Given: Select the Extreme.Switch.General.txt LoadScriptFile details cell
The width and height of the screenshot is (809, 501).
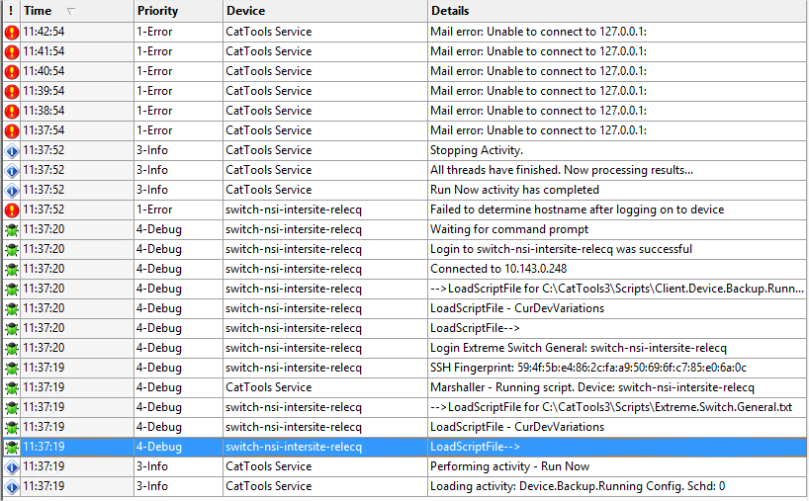Looking at the screenshot, I should [617, 407].
